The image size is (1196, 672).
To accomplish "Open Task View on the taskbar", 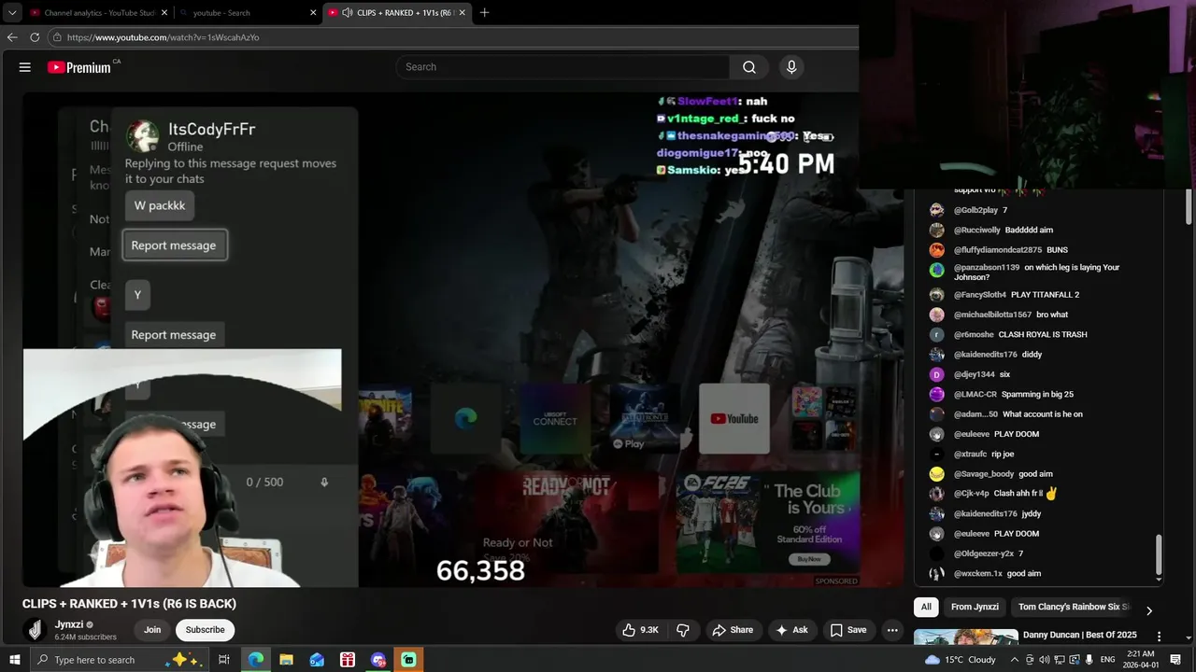I will point(224,660).
